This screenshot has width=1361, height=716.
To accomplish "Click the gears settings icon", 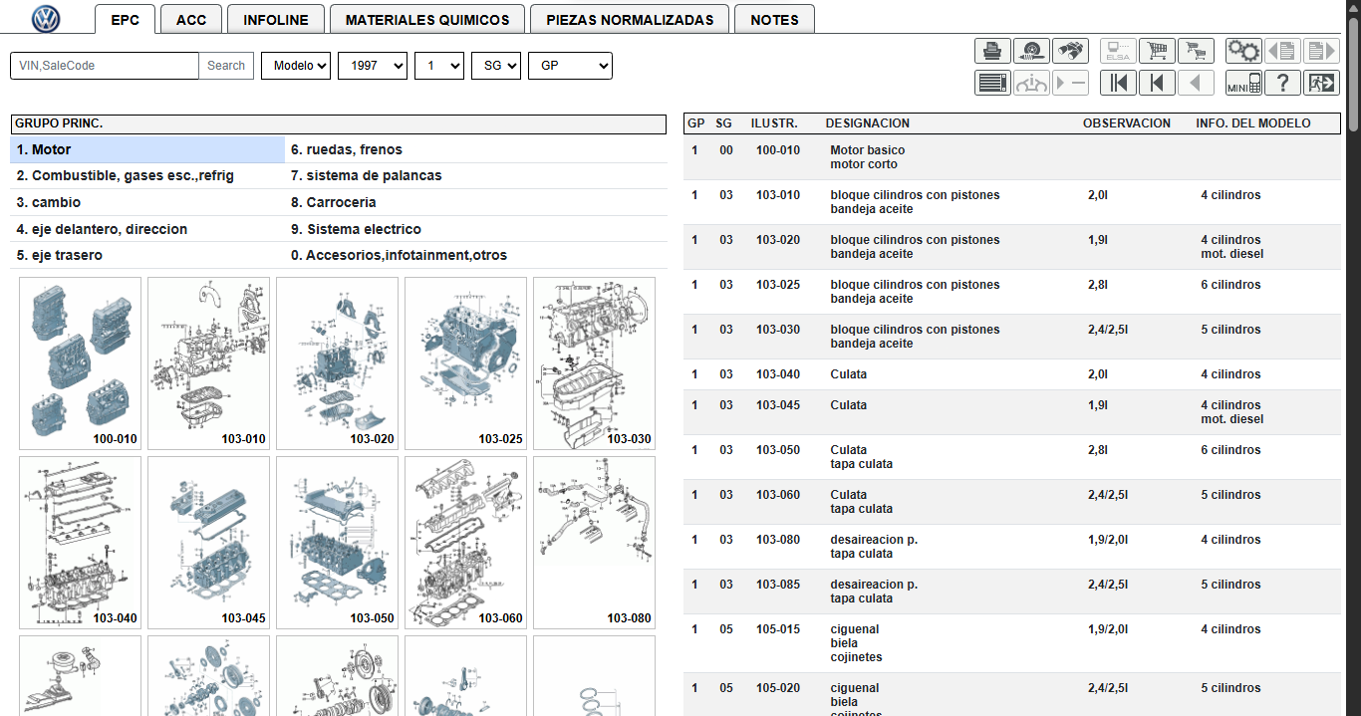I will click(1243, 51).
